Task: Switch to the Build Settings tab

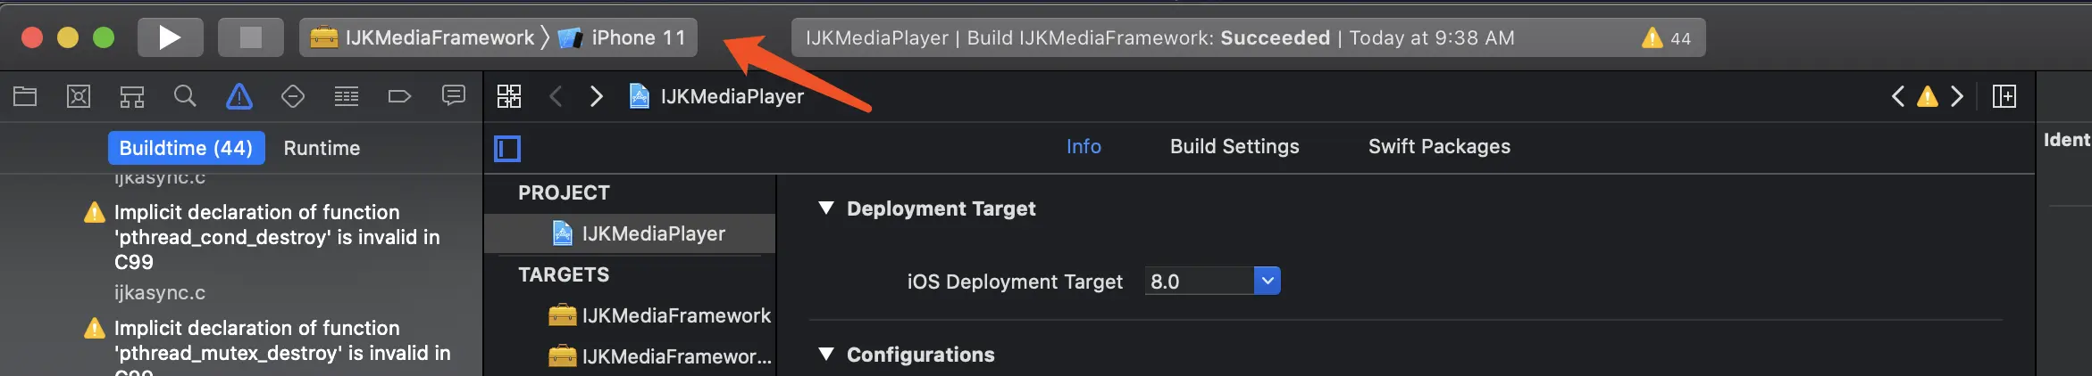Action: tap(1234, 146)
